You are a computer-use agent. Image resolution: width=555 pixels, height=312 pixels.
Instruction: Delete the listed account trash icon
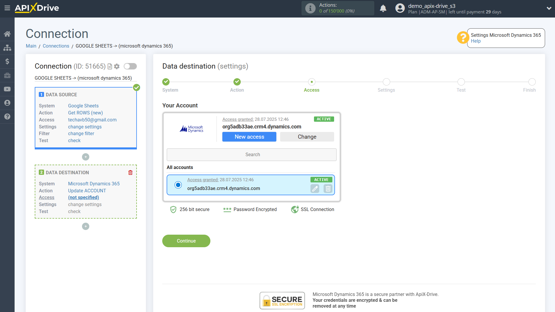(328, 189)
